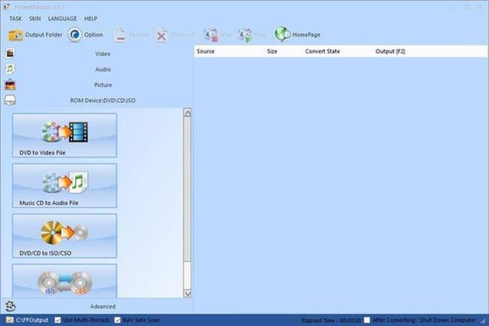This screenshot has height=326, width=489.
Task: Select the DVD to Video File tile
Action: click(x=65, y=136)
